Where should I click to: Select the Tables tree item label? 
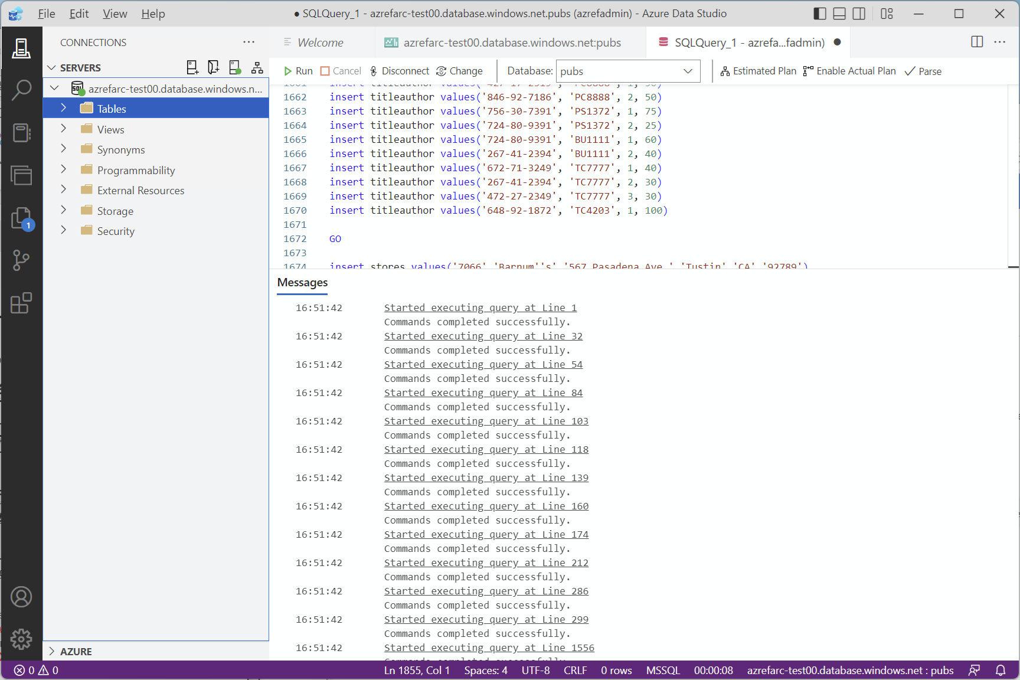click(112, 109)
